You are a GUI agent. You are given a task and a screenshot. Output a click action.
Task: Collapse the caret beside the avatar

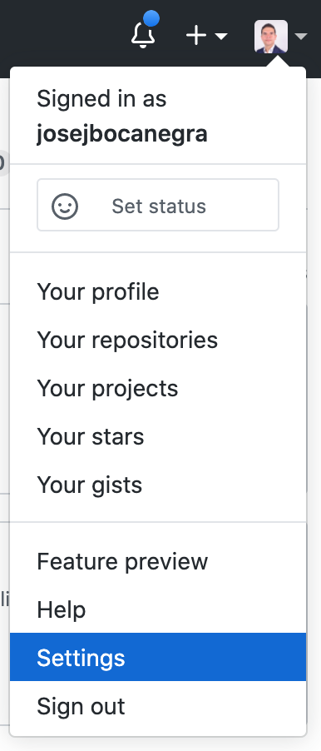click(x=301, y=37)
